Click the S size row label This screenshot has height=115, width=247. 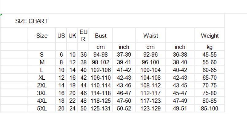42,55
